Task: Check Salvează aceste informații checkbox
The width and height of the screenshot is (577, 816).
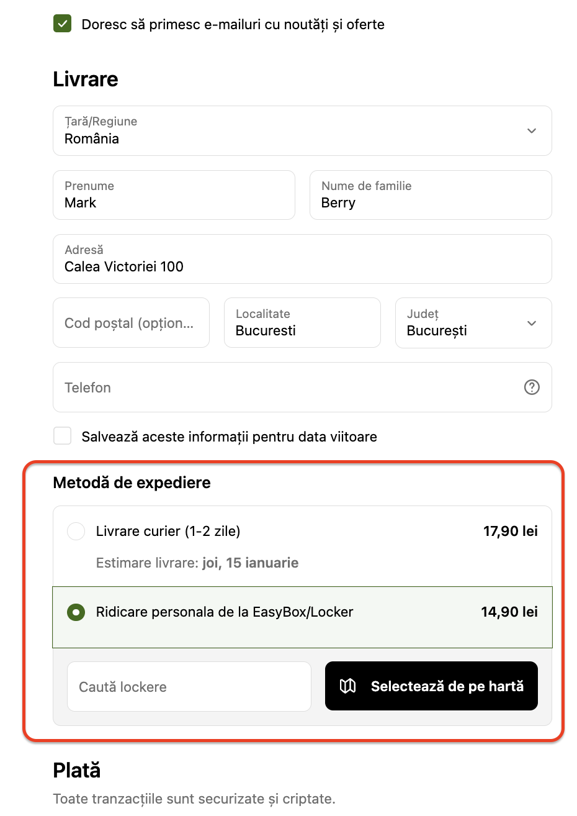Action: (x=63, y=436)
